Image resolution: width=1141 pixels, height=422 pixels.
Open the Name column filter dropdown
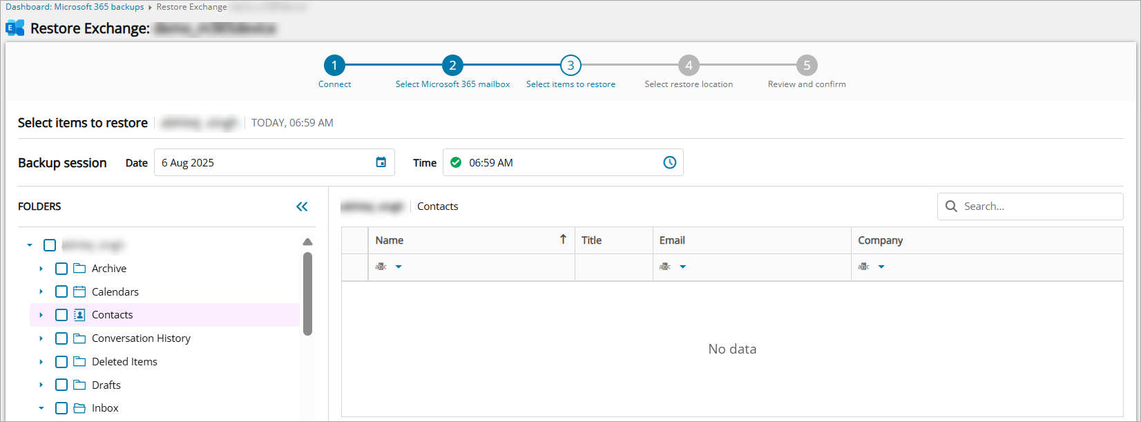(x=399, y=267)
